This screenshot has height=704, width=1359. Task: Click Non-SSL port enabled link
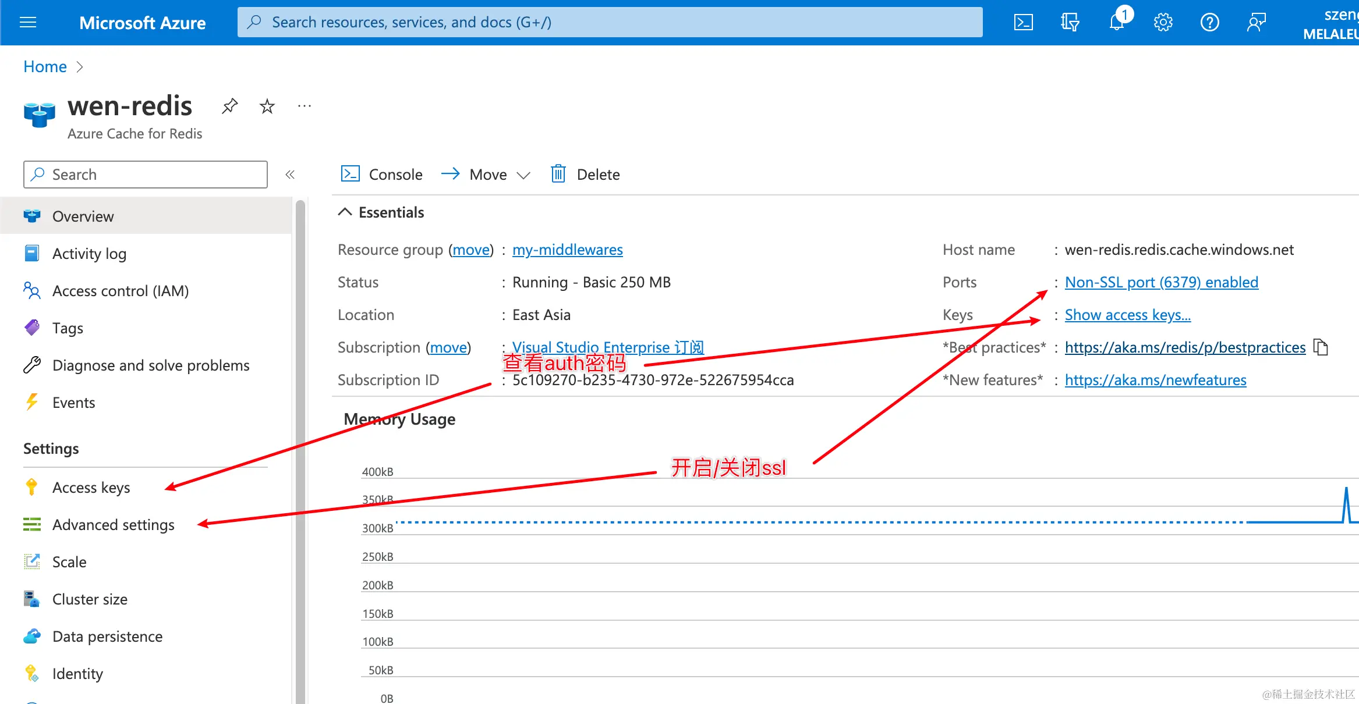[1161, 282]
